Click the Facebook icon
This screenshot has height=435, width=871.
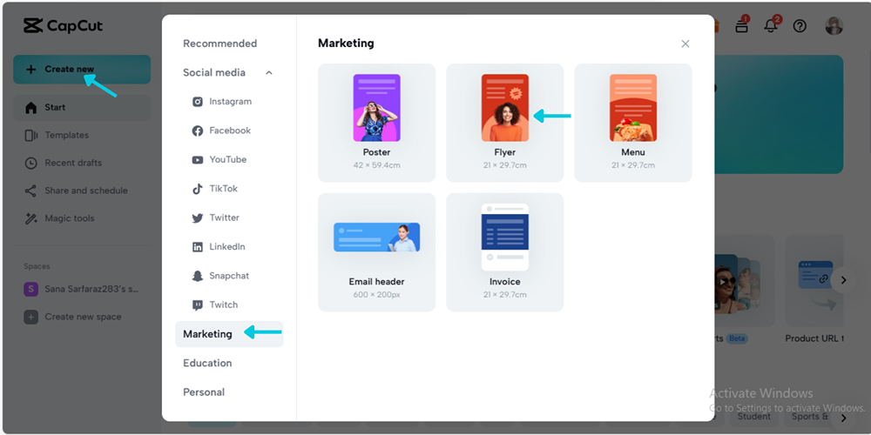coord(198,131)
